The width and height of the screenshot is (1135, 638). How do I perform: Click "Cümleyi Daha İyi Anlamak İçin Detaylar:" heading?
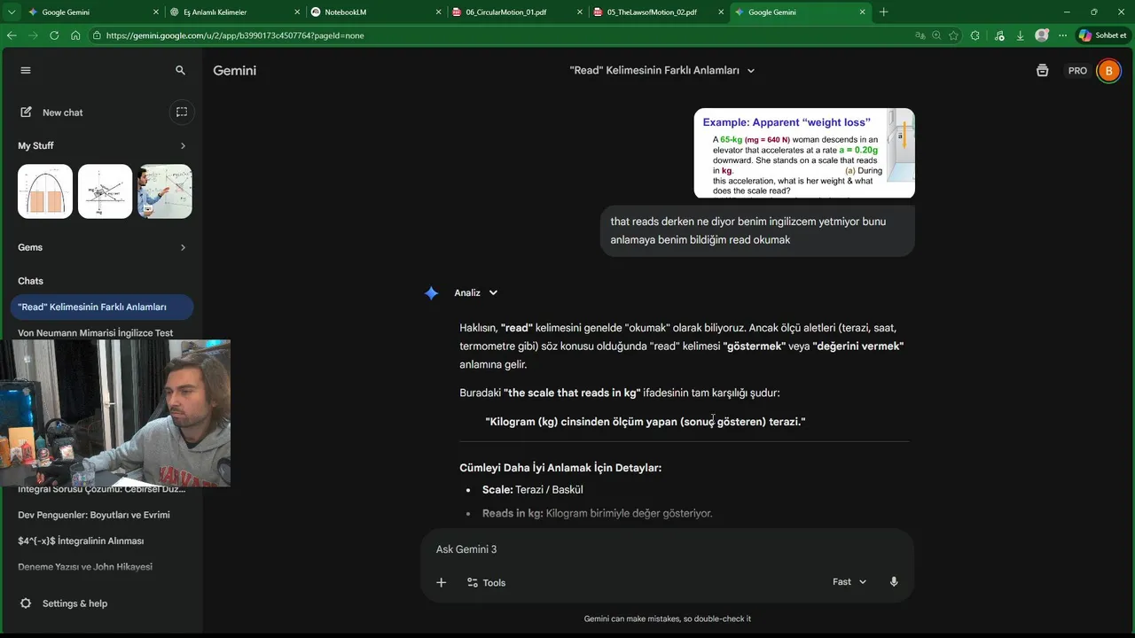click(x=560, y=468)
